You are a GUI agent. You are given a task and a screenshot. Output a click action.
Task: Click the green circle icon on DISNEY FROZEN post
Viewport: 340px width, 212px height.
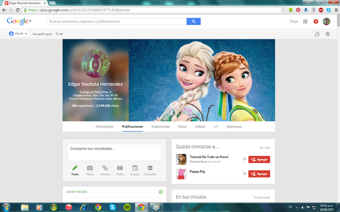tap(160, 192)
